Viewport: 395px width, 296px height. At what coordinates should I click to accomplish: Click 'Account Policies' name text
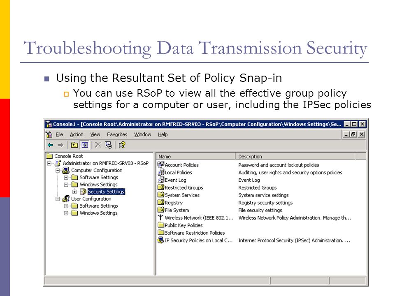point(181,165)
